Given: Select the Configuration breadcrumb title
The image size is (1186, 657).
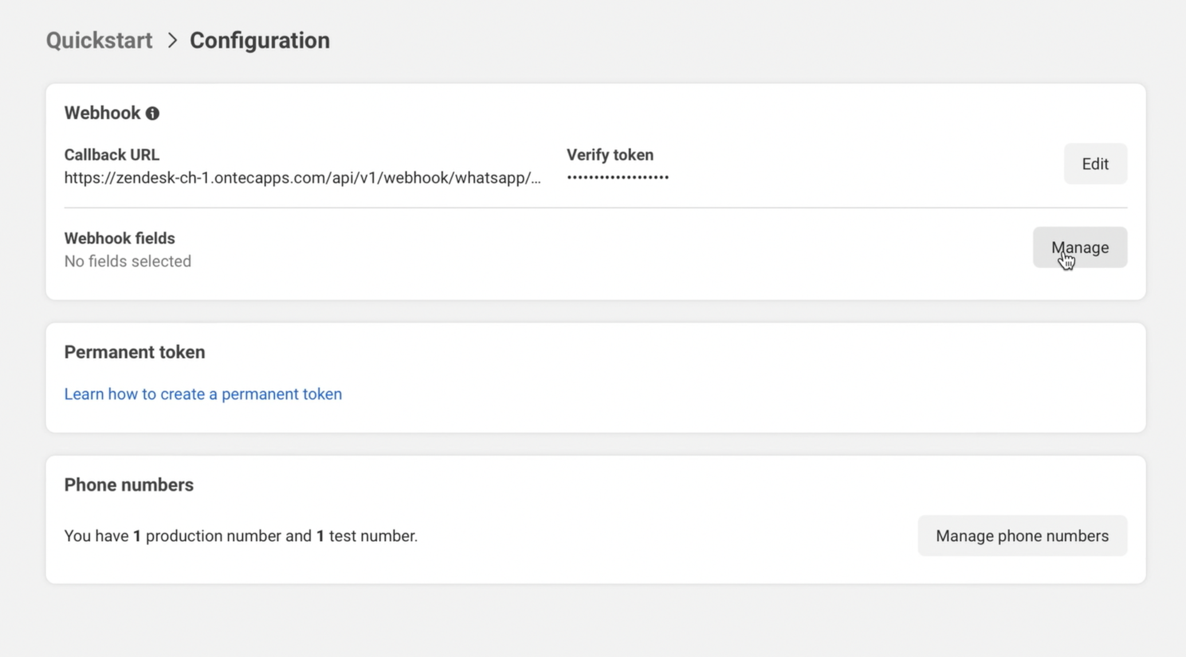Looking at the screenshot, I should (x=260, y=41).
